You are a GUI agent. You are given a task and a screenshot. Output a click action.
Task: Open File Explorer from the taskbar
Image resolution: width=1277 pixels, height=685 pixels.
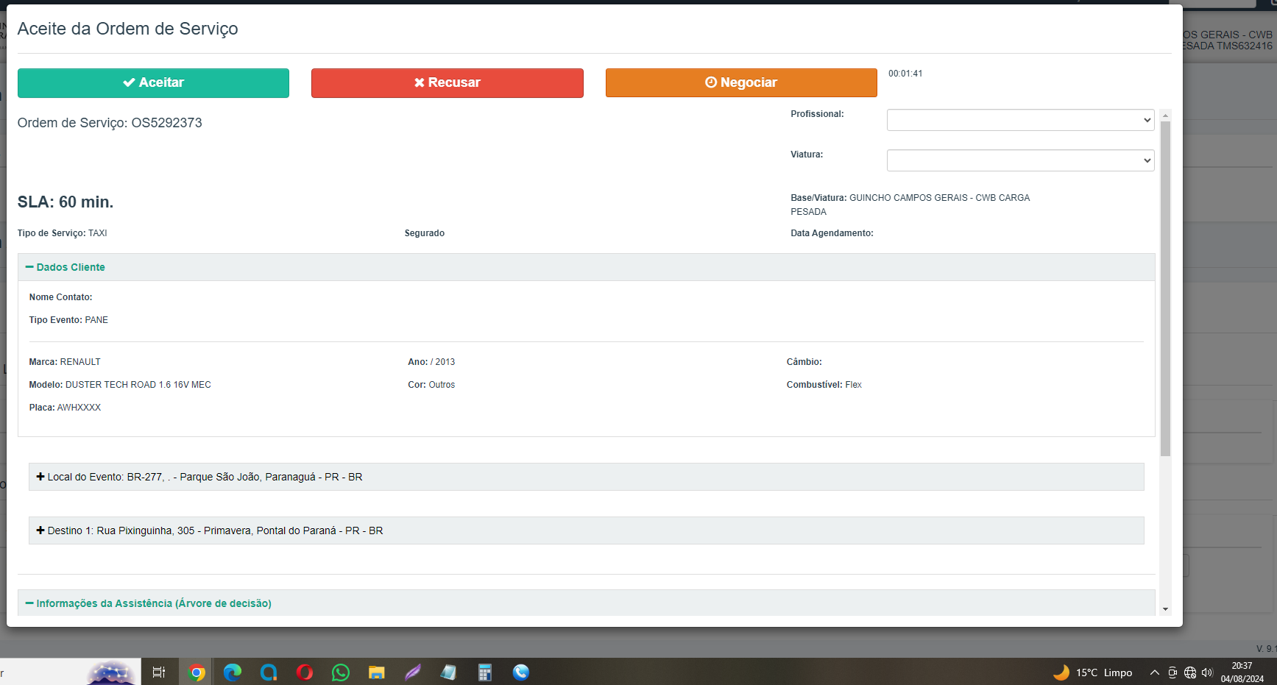377,672
